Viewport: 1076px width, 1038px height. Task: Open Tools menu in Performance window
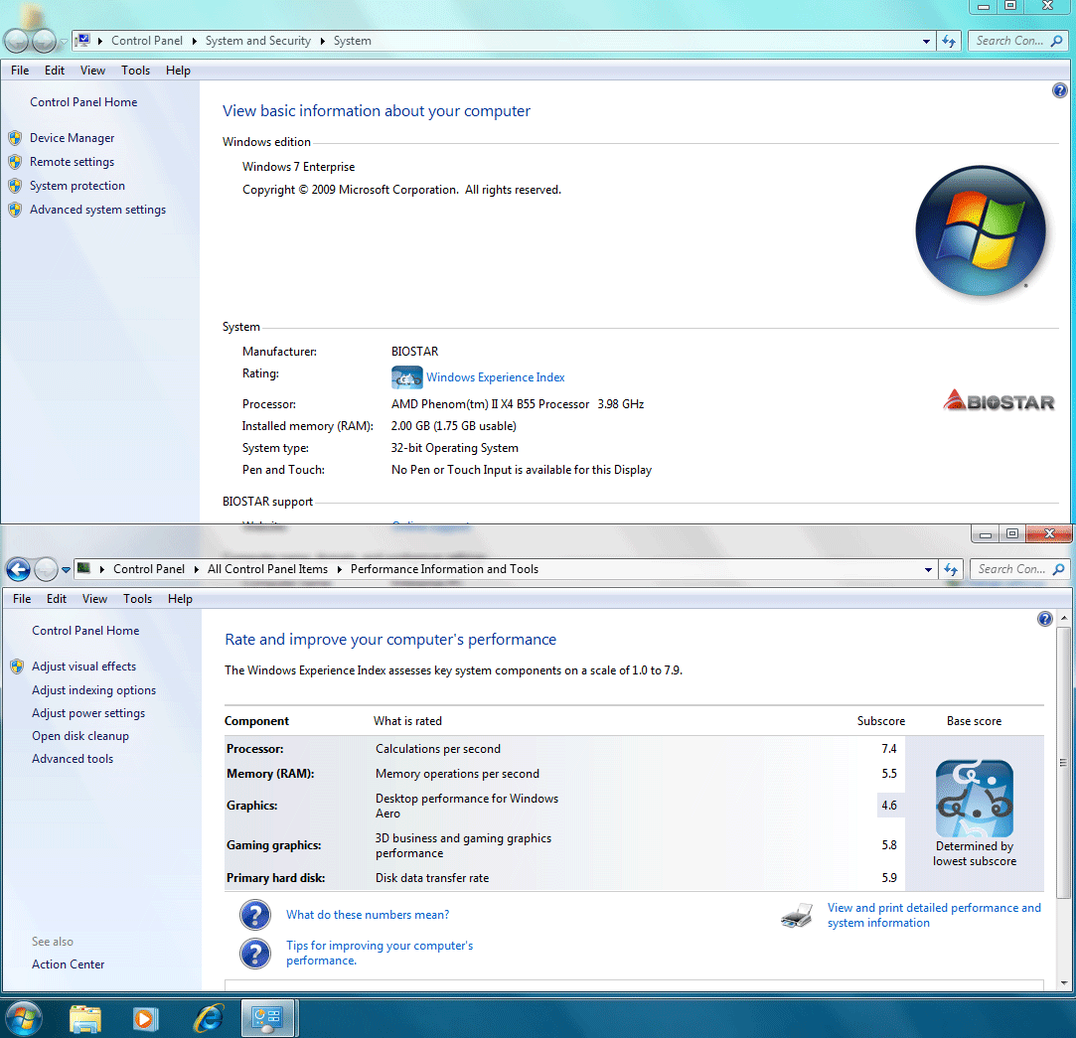tap(137, 599)
